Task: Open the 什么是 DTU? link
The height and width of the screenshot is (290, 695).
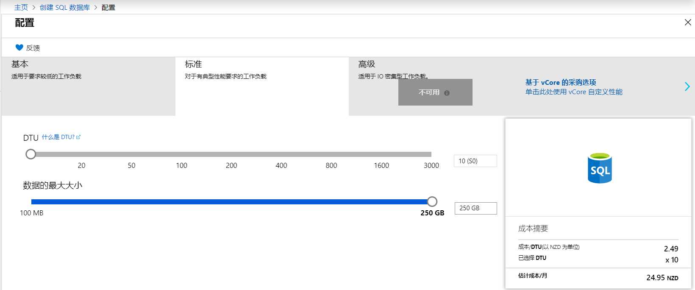Action: point(58,137)
